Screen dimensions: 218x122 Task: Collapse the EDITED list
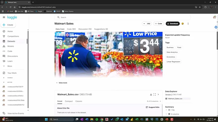pyautogui.click(x=4, y=82)
